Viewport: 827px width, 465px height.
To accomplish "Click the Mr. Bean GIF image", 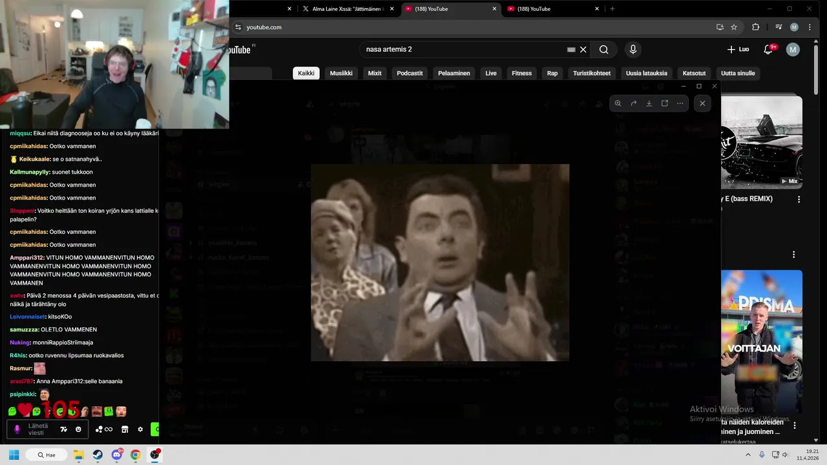I will (x=440, y=262).
